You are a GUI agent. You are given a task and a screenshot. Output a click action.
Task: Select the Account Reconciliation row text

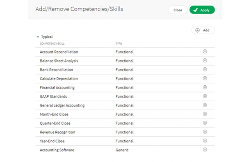coord(59,52)
